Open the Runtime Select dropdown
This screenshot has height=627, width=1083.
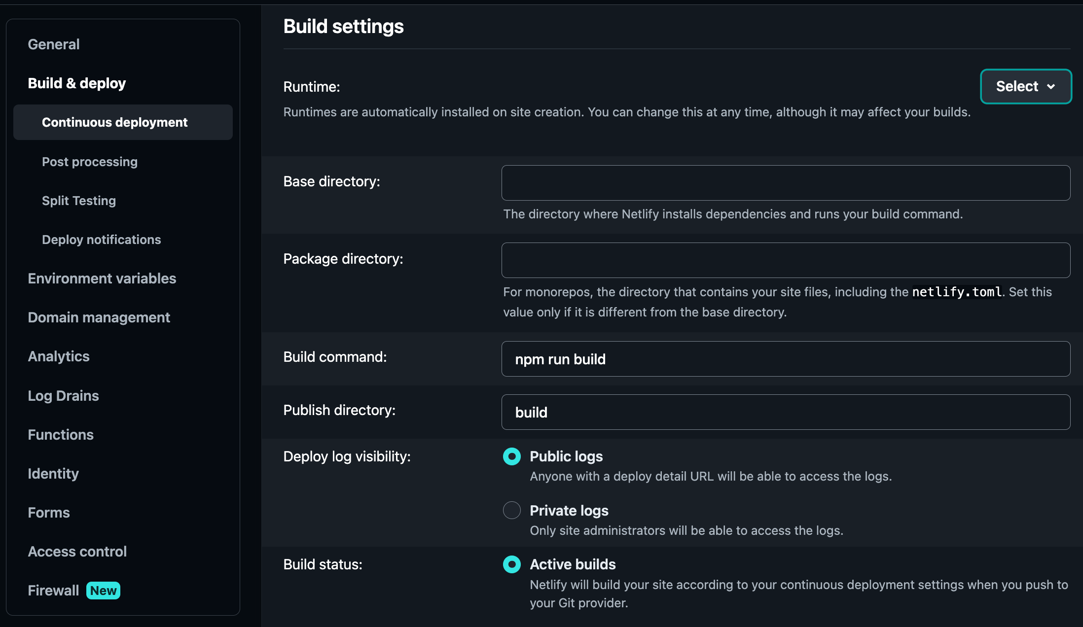[x=1025, y=86]
